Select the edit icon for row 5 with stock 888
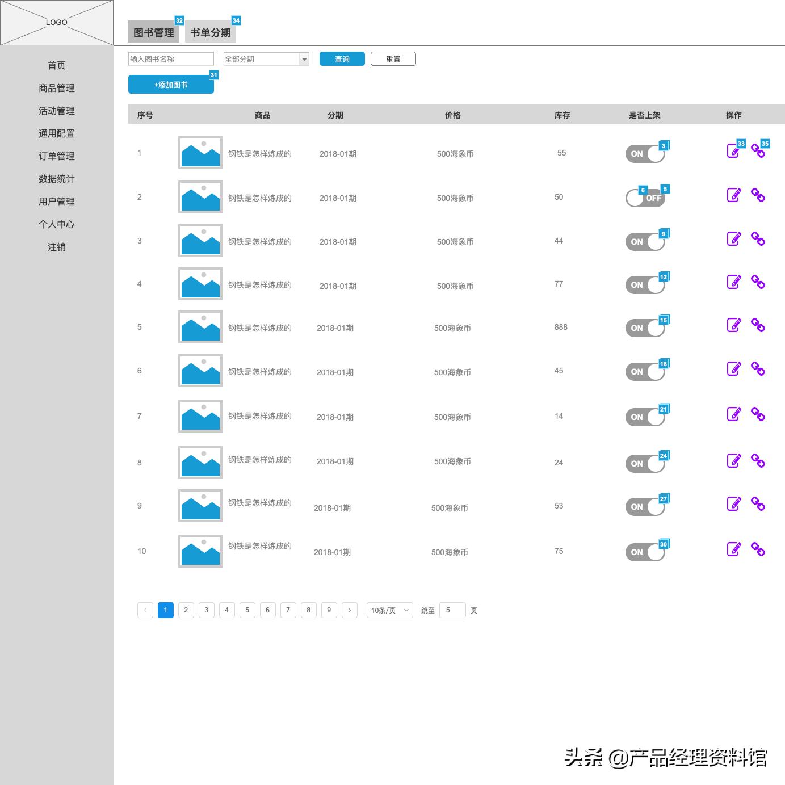Image resolution: width=785 pixels, height=785 pixels. point(734,325)
